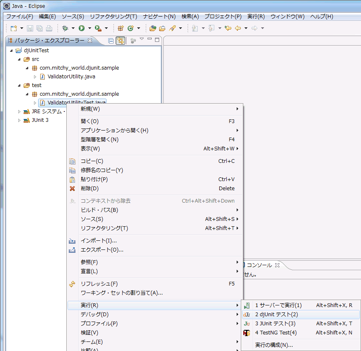This screenshot has width=361, height=351.
Task: Expand the JRE システム library node
Action: click(x=19, y=111)
